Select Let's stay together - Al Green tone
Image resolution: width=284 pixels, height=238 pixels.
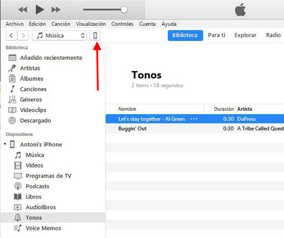(151, 119)
